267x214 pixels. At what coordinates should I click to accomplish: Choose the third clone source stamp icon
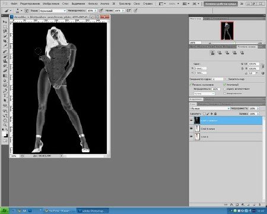click(227, 53)
